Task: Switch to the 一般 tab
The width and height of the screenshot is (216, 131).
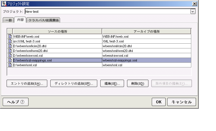Action: (x=8, y=20)
